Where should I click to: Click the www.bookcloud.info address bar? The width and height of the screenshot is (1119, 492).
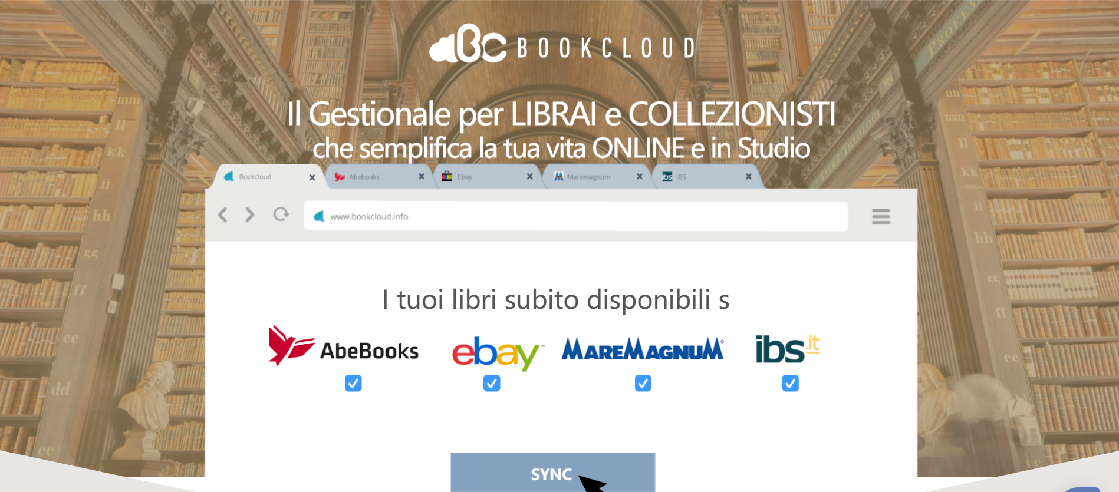tap(575, 216)
